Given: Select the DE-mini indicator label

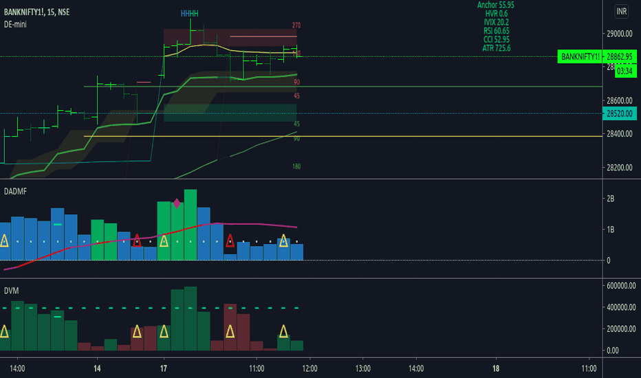Looking at the screenshot, I should [15, 25].
